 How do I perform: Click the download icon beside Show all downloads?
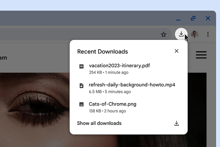point(176,123)
